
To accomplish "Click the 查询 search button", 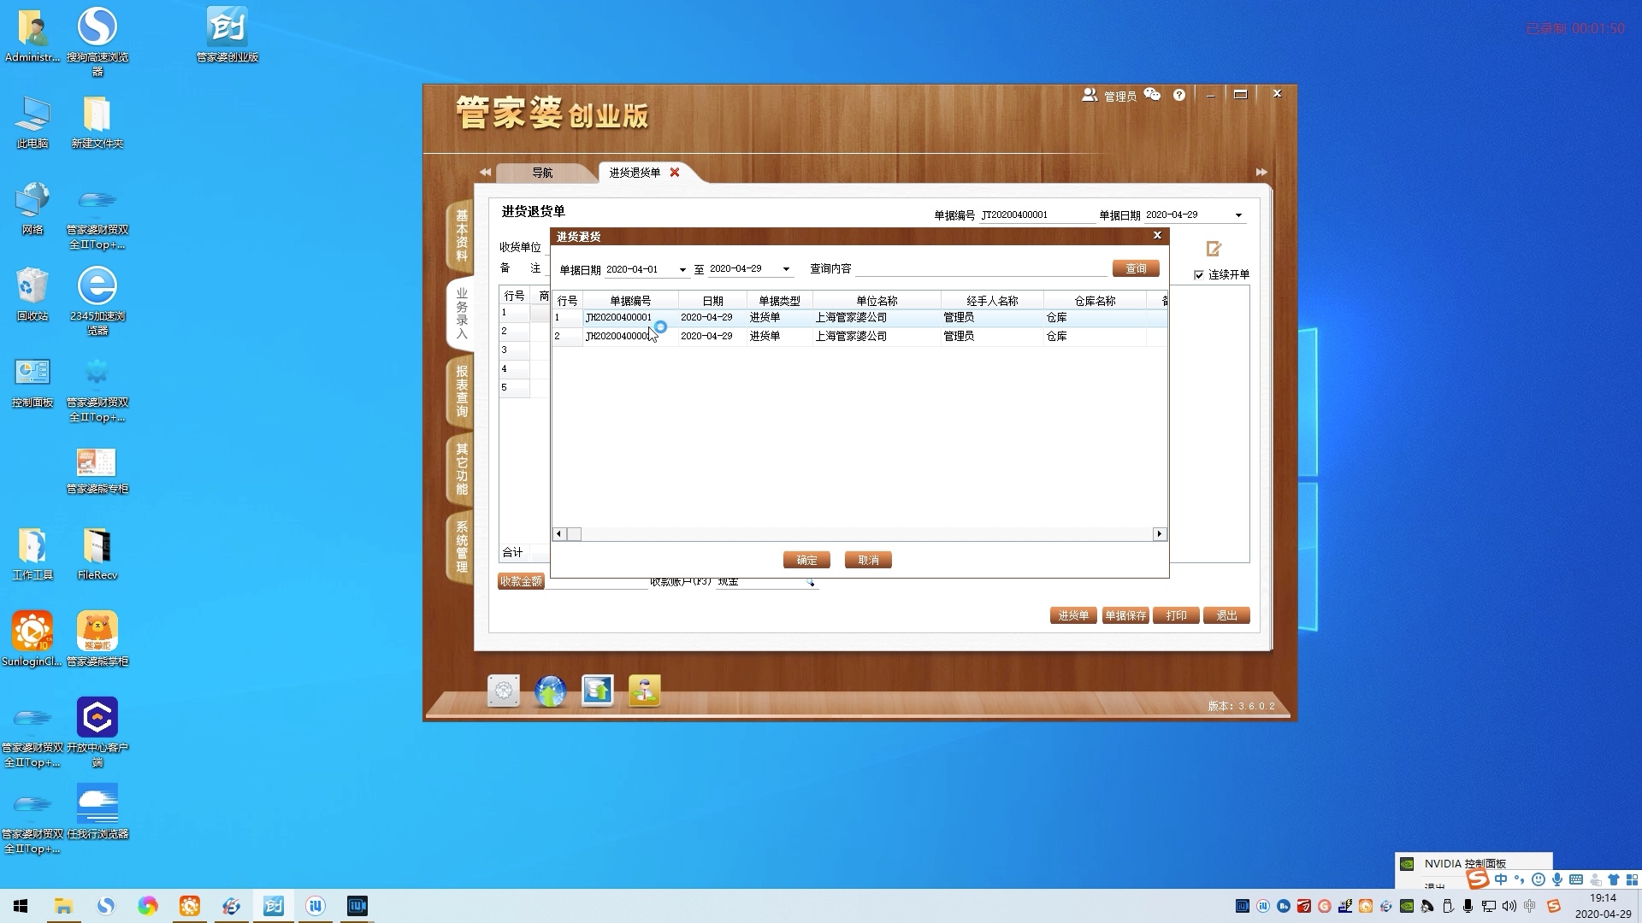I will [x=1136, y=268].
